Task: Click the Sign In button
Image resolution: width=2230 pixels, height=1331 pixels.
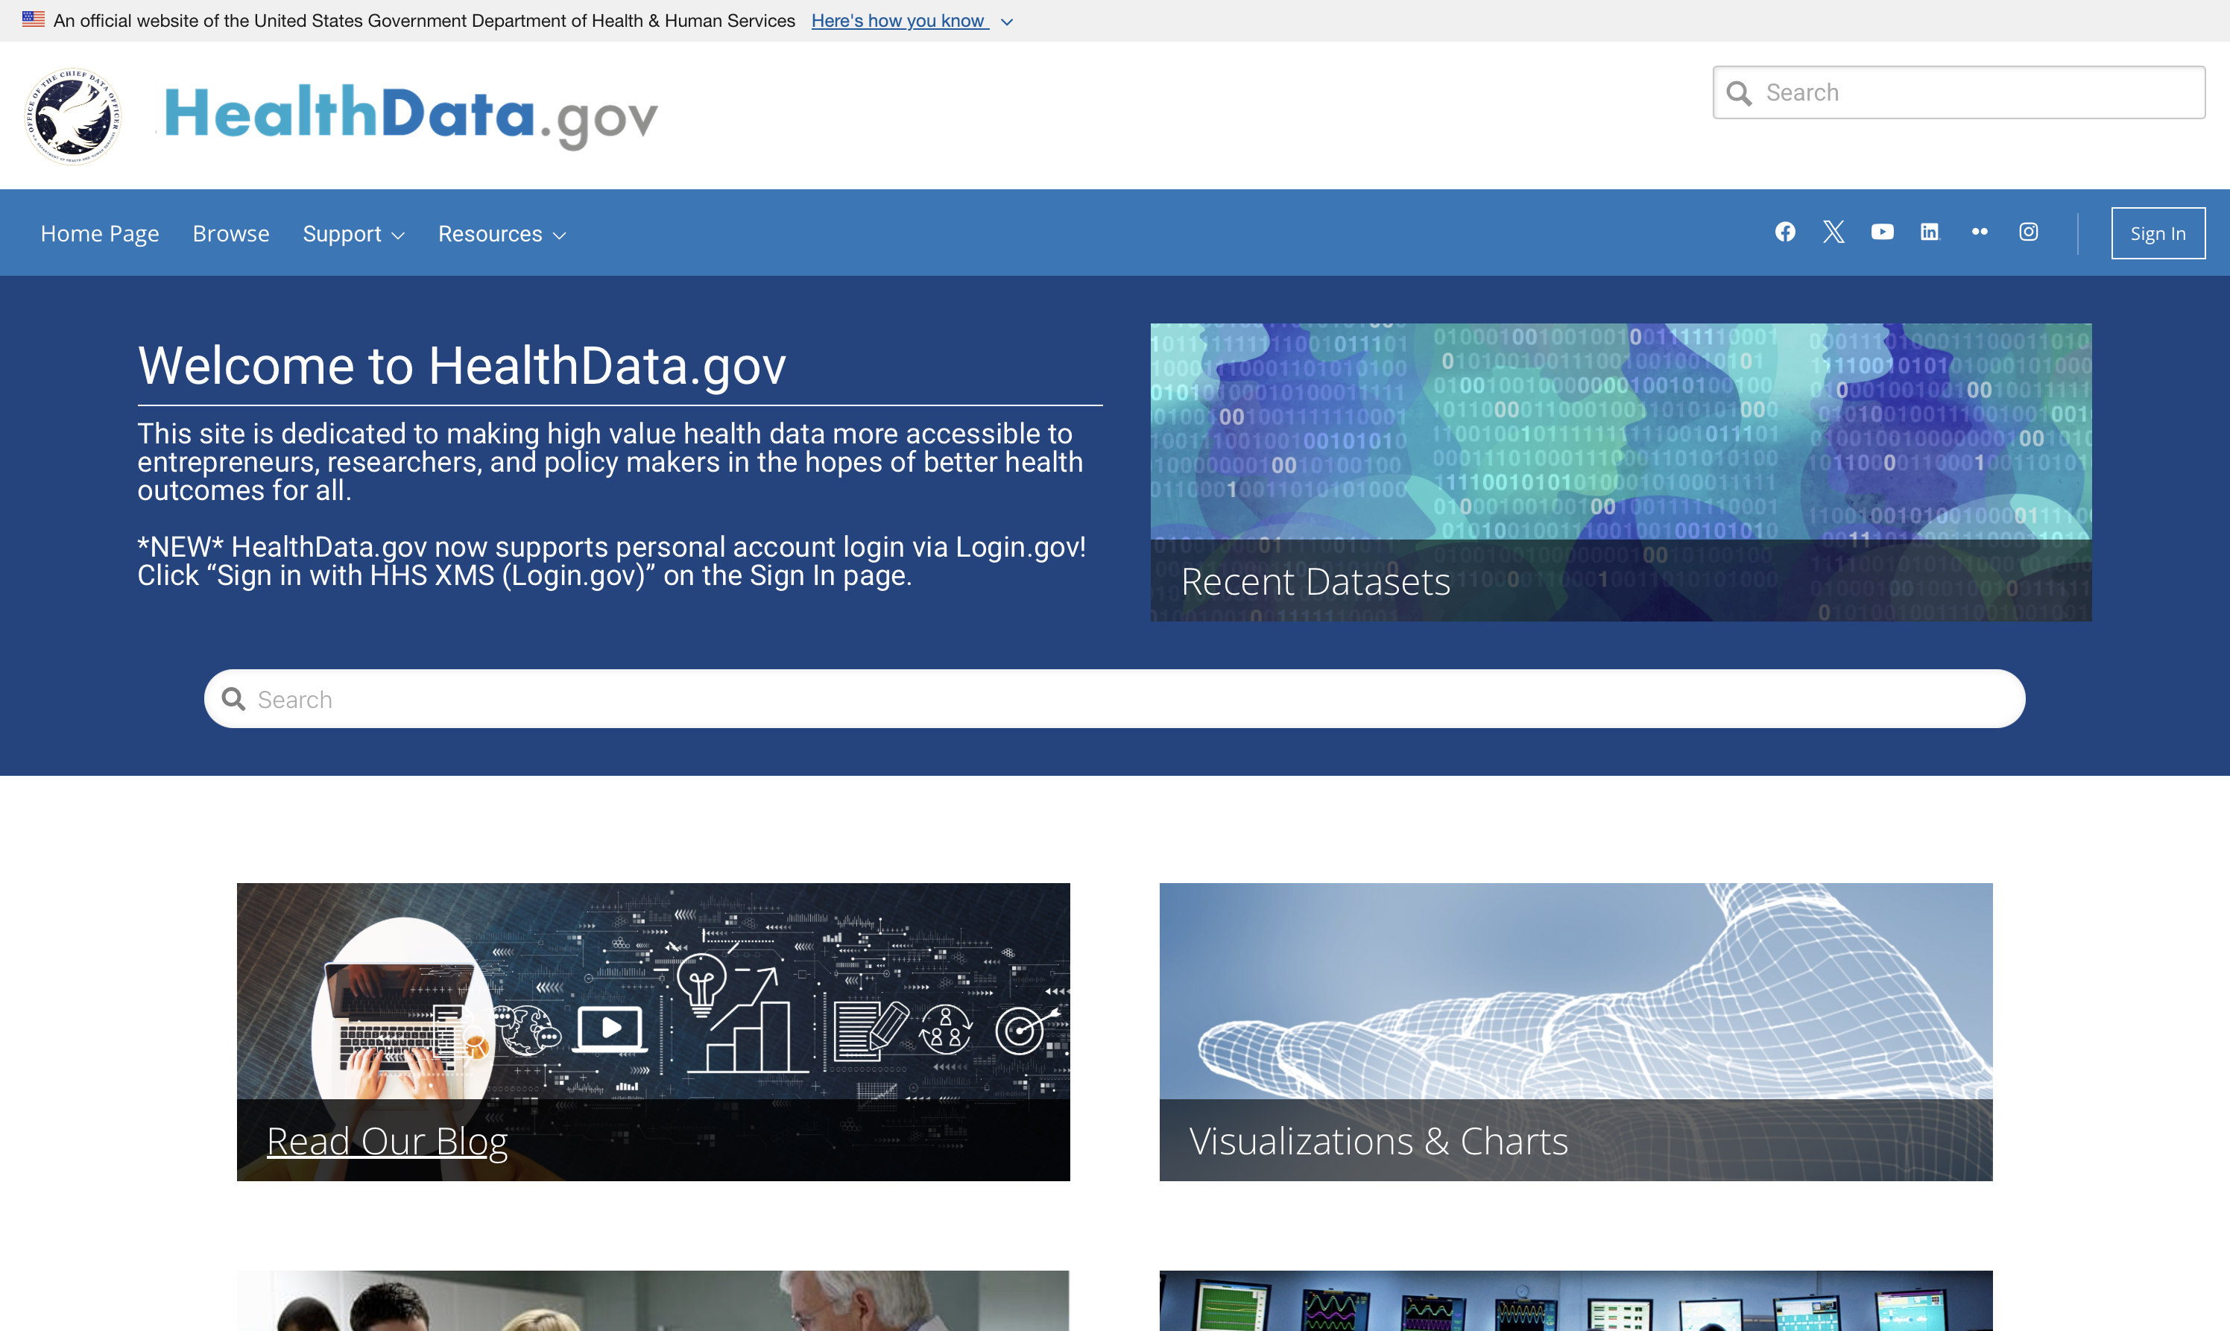Action: [2158, 233]
